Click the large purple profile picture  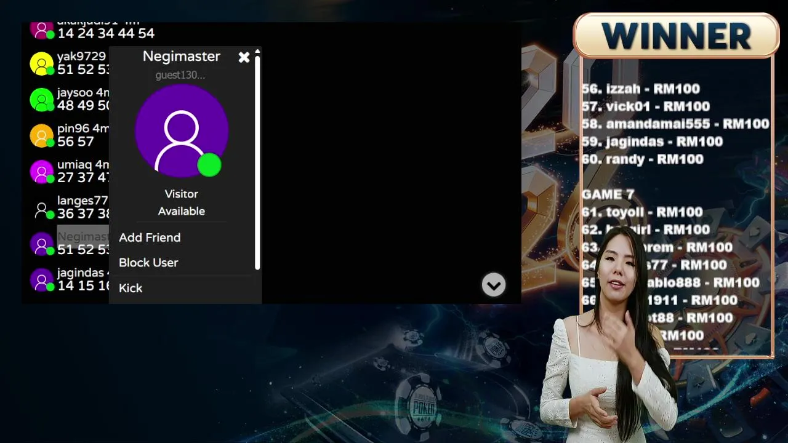tap(182, 130)
